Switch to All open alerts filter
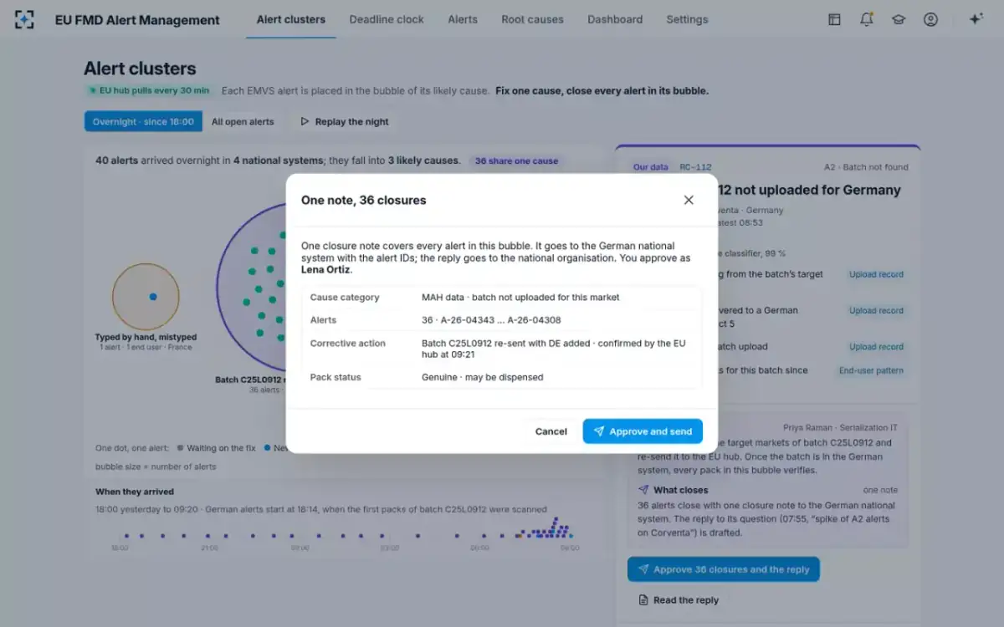 click(x=243, y=121)
